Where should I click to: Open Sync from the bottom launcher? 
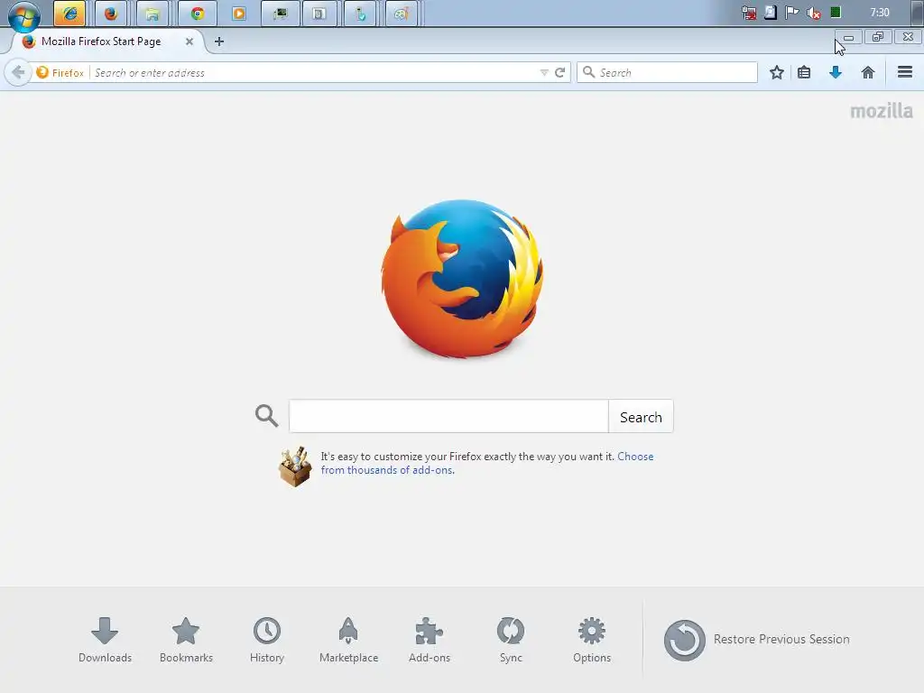click(x=511, y=640)
